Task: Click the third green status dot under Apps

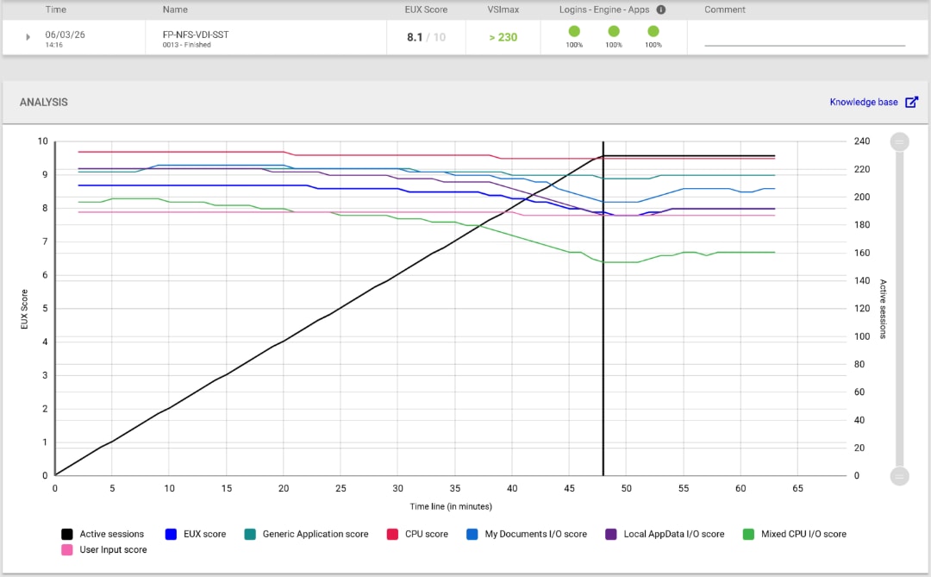Action: 653,32
